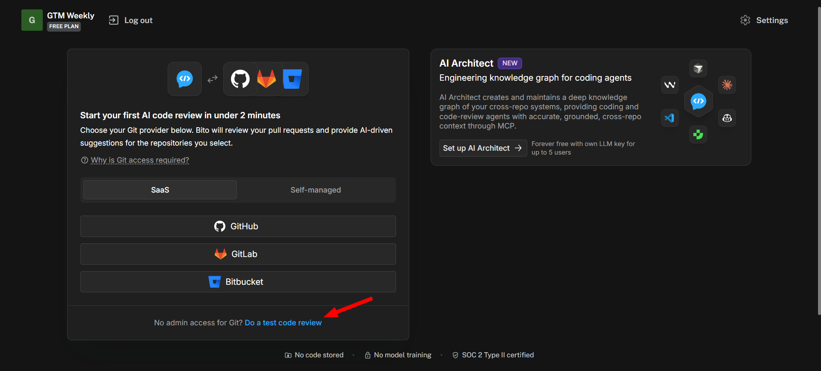Click the Windsurf wave logo icon
821x371 pixels.
coord(670,85)
